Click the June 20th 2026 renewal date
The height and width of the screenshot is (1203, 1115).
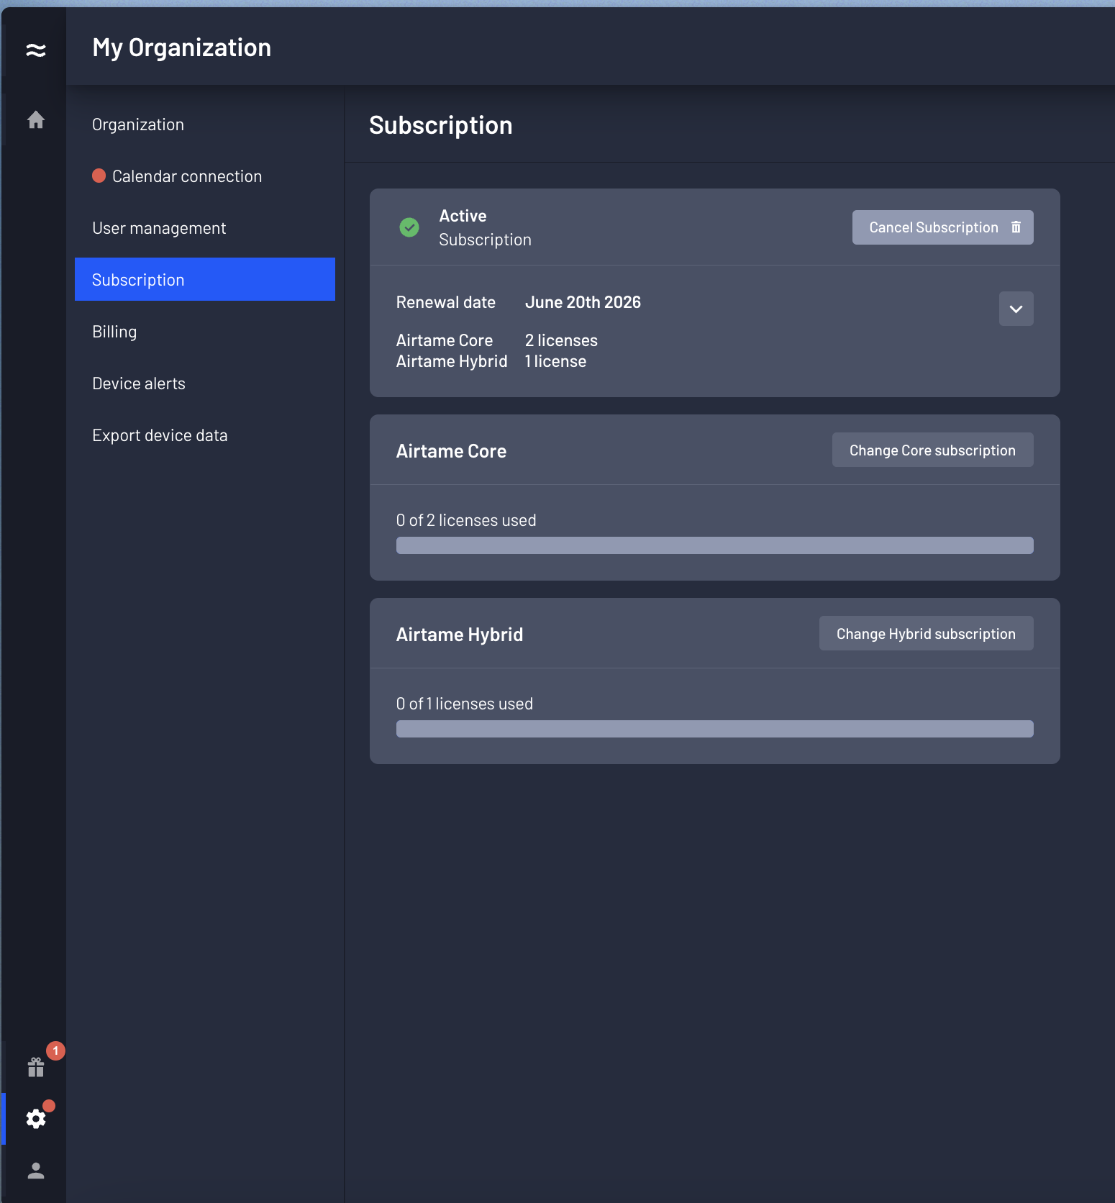(583, 302)
